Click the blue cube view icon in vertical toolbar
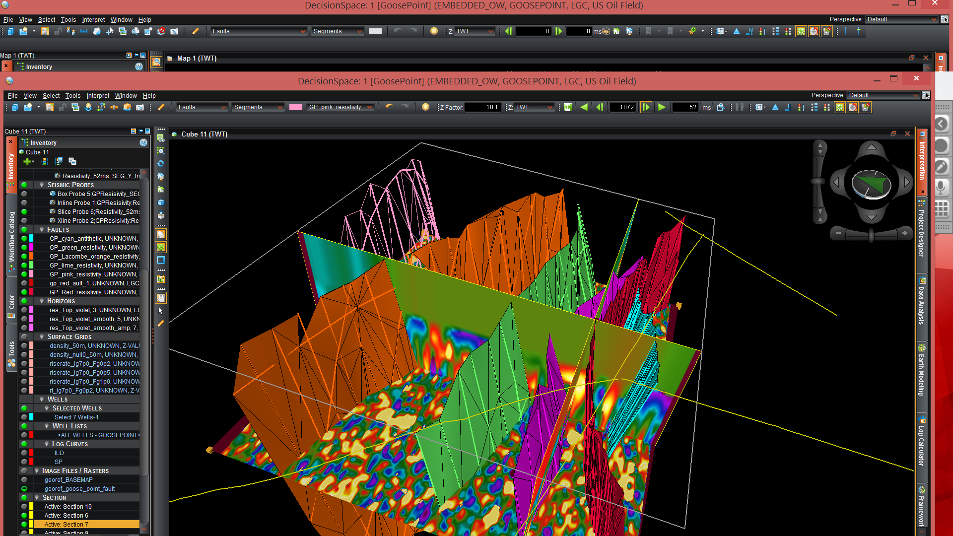 (161, 202)
